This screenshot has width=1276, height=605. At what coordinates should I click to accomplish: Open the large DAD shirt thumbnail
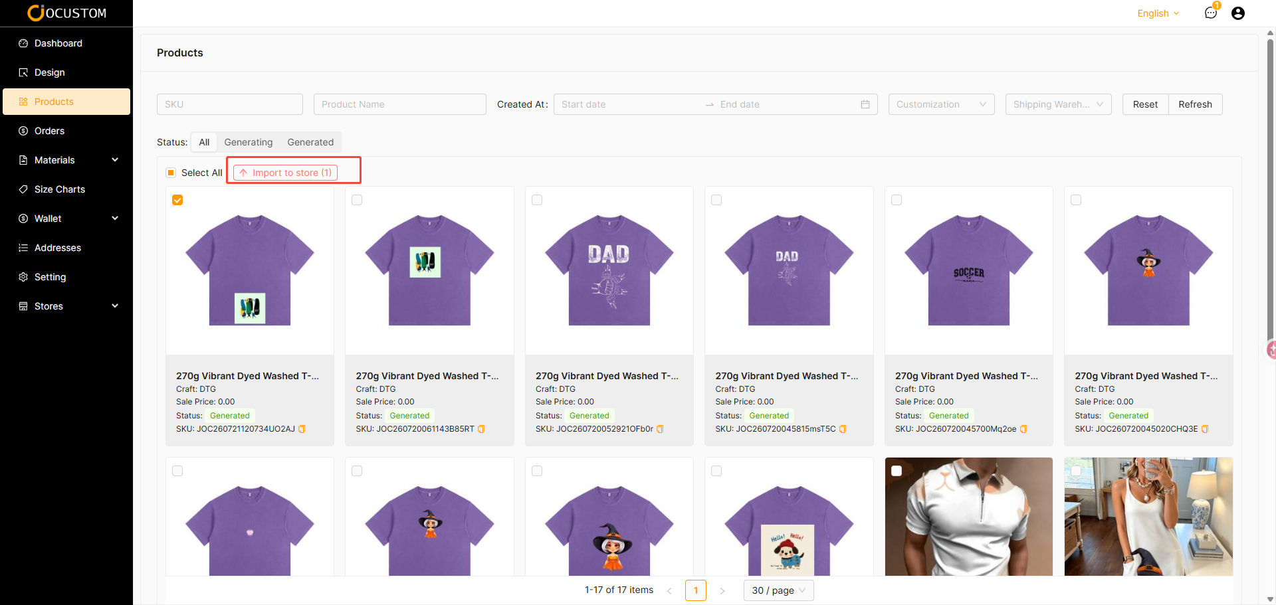point(609,270)
